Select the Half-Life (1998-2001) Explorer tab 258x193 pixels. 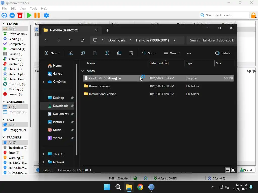tap(71, 30)
